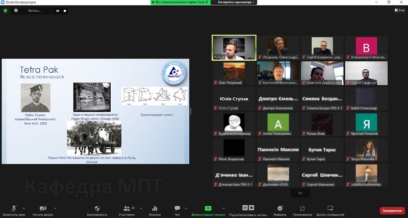Select Дмитро Ємельянов participant tile
This screenshot has width=408, height=218.
click(x=278, y=99)
